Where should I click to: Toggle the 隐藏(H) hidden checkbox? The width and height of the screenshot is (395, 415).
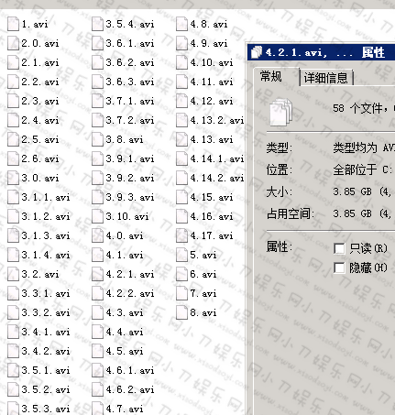339,268
